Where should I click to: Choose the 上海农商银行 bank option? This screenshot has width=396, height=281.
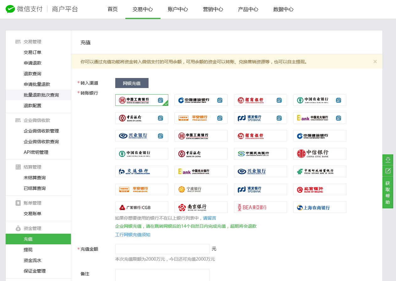pos(320,207)
